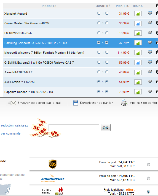Increase quantity of LG GH22NS50 Bulk
Viewport: 158px width, 196px height.
coord(107,33)
